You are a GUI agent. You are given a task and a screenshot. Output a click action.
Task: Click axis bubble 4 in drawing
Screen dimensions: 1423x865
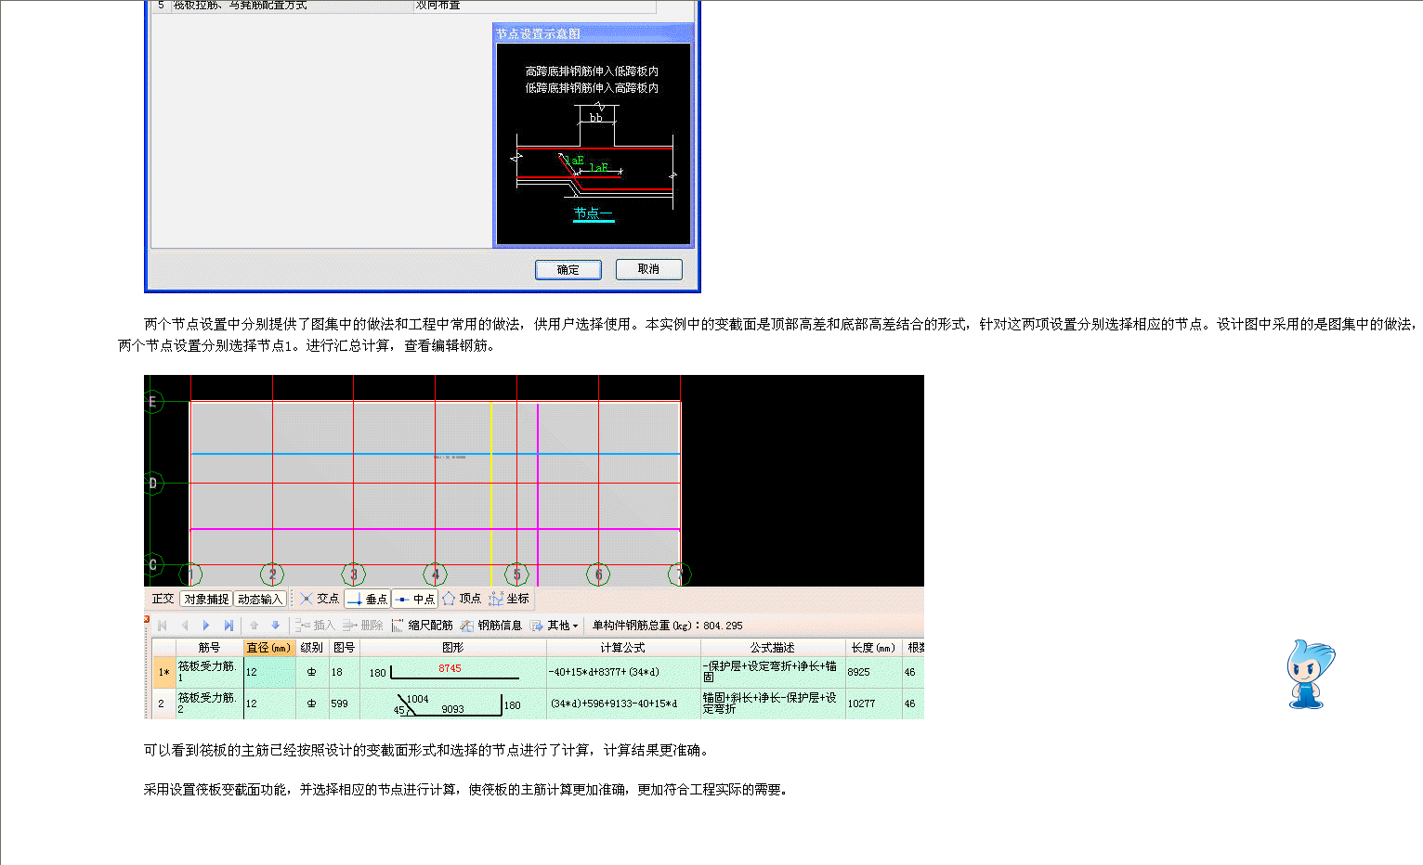point(436,575)
